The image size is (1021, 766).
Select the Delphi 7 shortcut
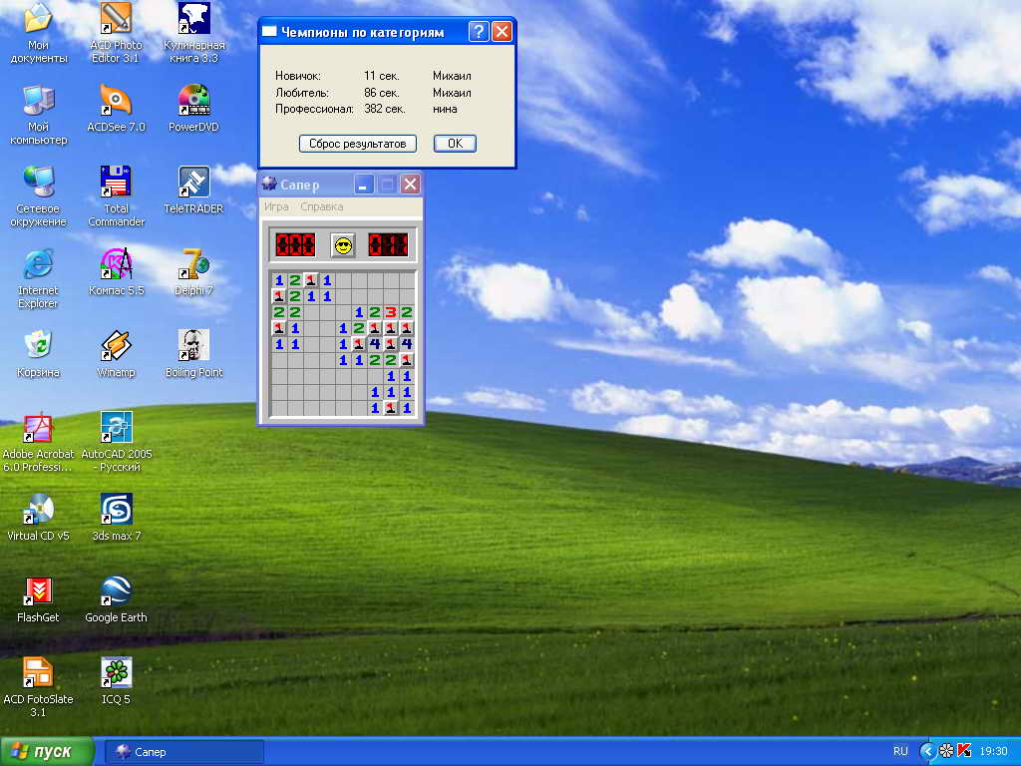(x=194, y=272)
